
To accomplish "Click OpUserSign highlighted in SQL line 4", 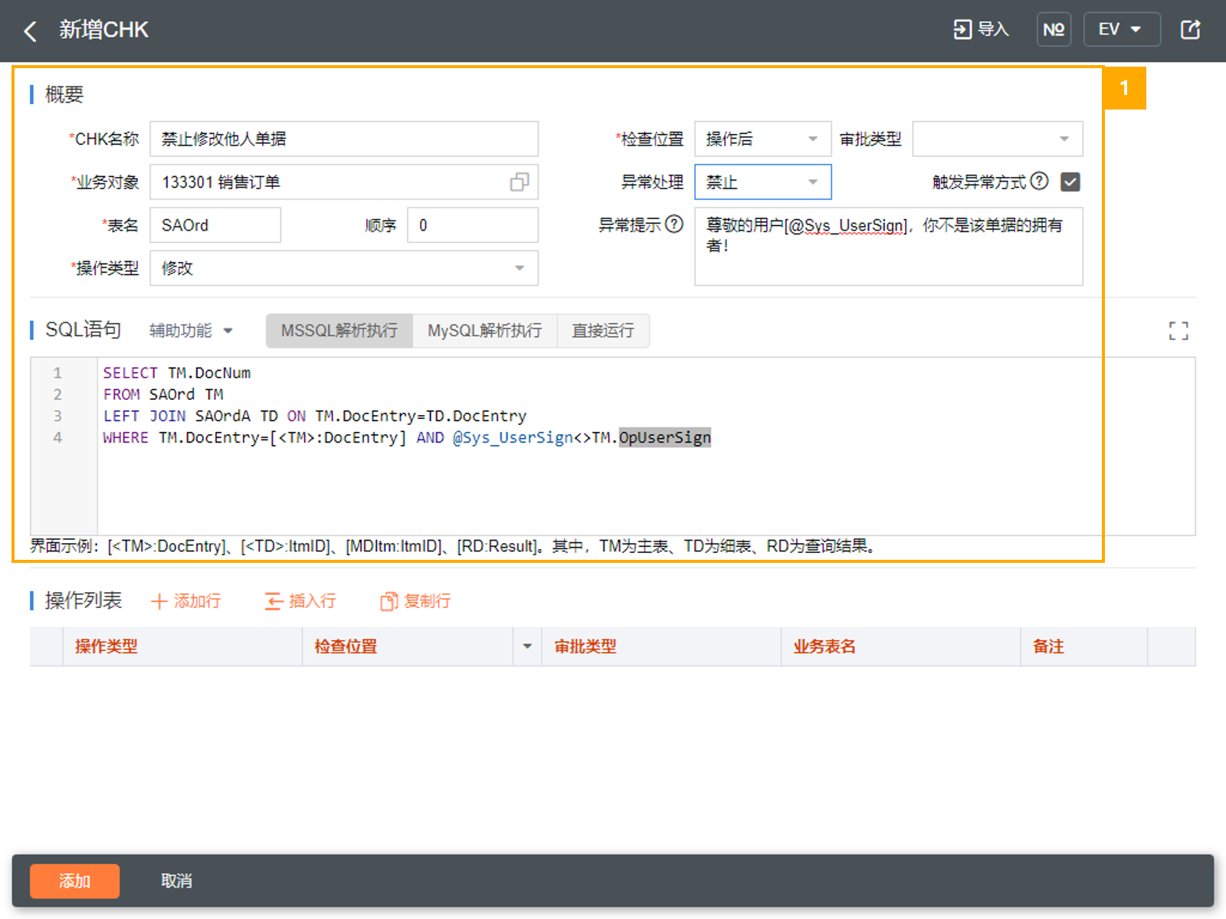I will 665,437.
